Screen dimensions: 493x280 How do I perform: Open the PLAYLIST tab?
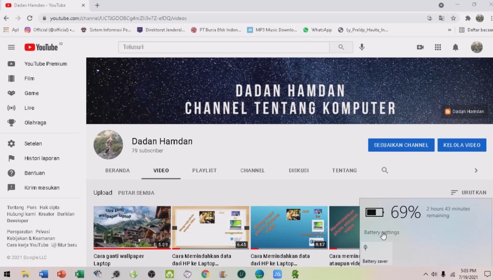point(204,171)
